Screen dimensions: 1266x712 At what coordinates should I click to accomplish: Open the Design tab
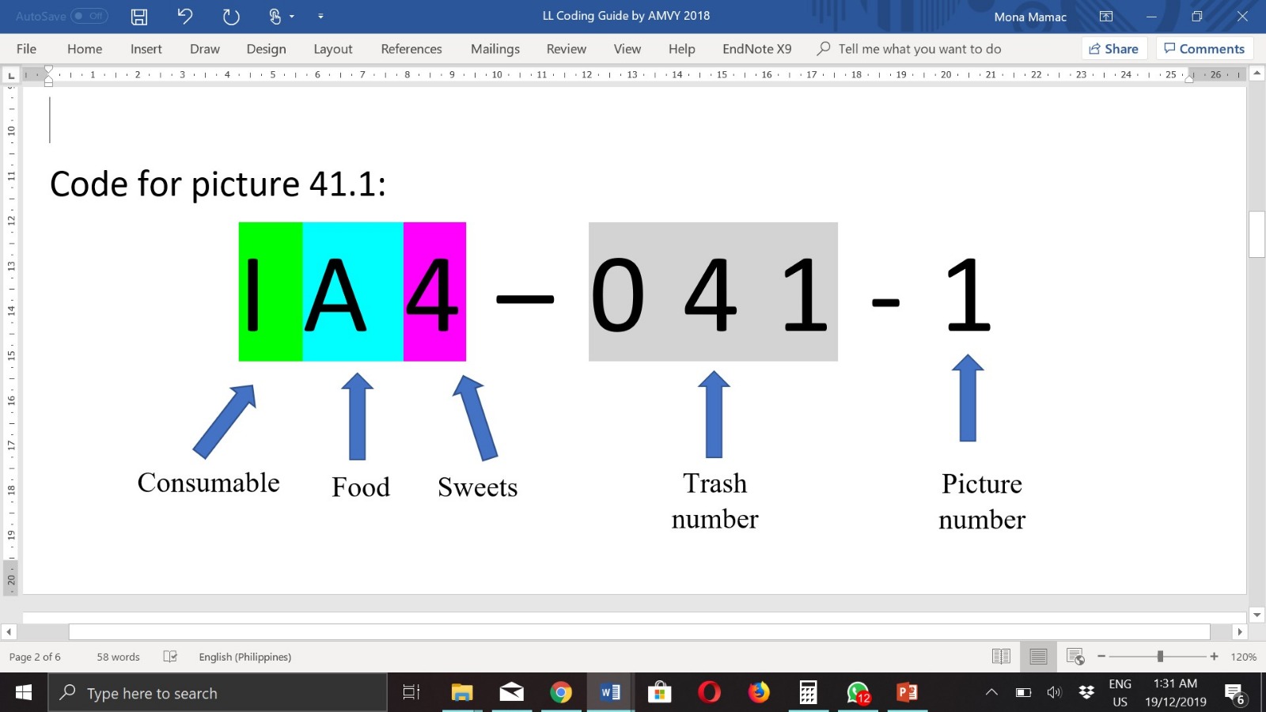tap(266, 49)
